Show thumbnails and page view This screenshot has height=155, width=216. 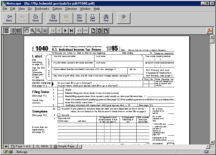[19, 31]
